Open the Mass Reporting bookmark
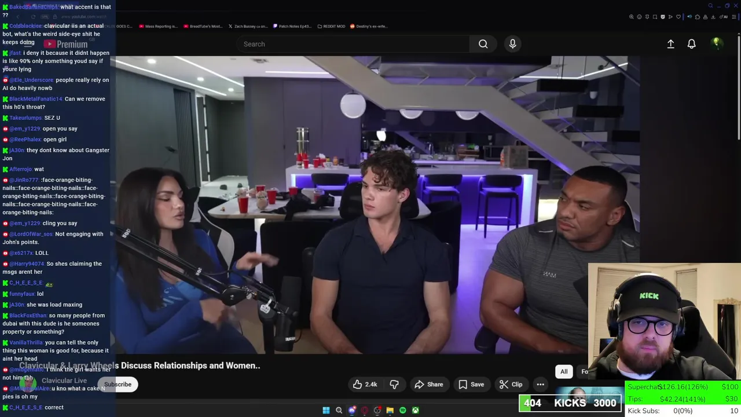741x417 pixels. (x=159, y=26)
